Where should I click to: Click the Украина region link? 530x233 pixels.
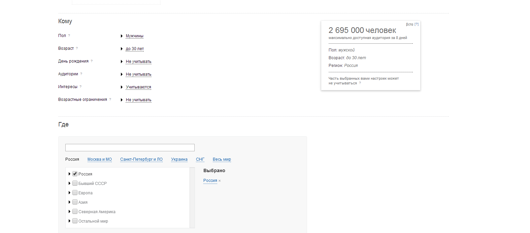(x=179, y=159)
